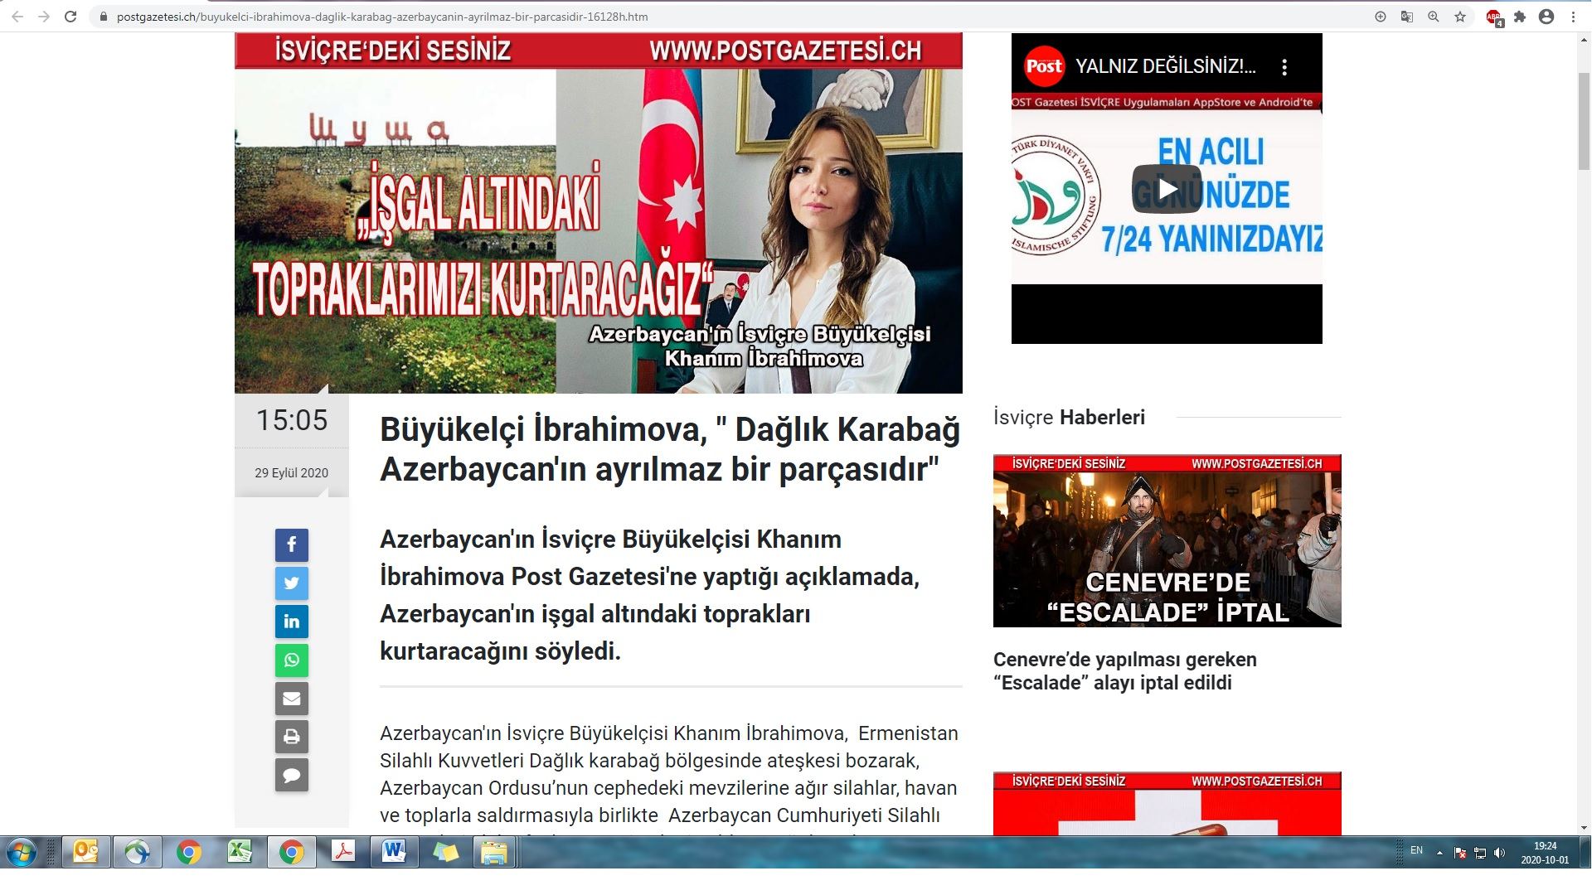Viewport: 1592px width, 895px height.
Task: Share article on Twitter
Action: (292, 583)
